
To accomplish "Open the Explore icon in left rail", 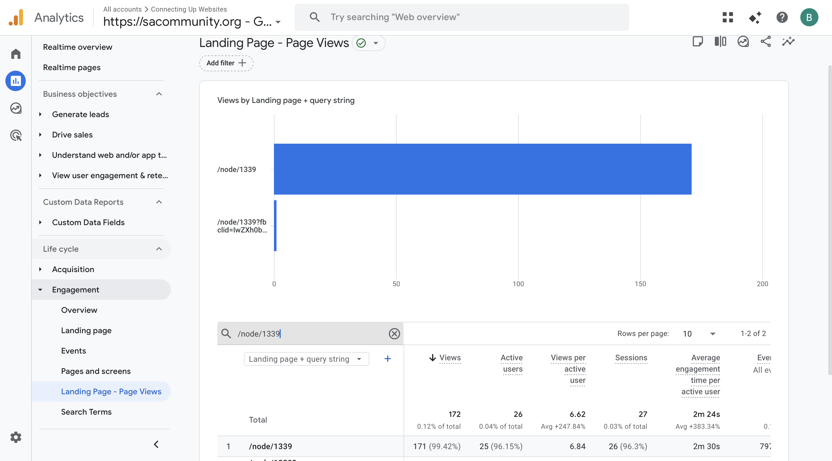I will [16, 108].
